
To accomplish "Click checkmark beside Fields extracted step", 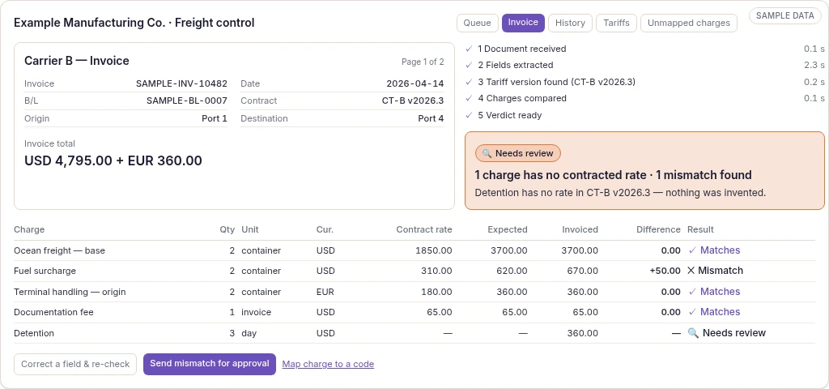I will click(469, 65).
